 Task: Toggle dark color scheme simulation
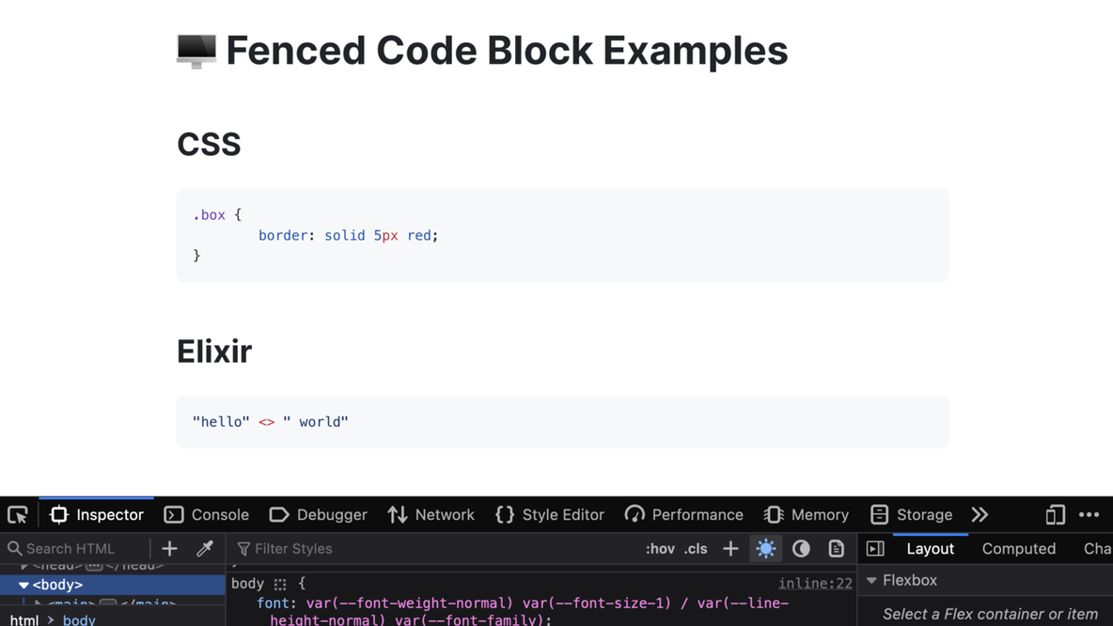coord(801,548)
